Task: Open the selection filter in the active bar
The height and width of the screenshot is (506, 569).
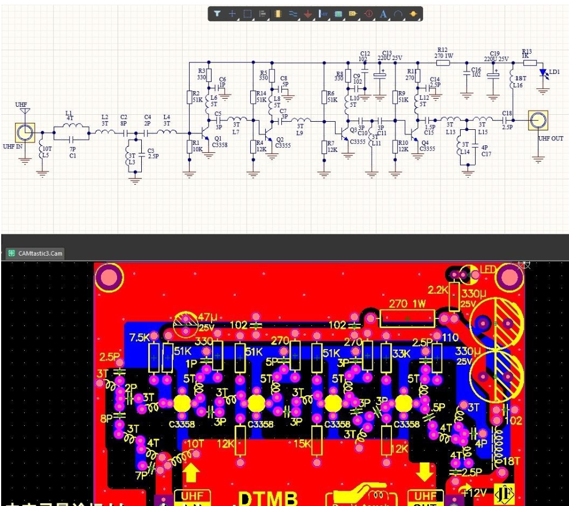Action: (x=217, y=13)
